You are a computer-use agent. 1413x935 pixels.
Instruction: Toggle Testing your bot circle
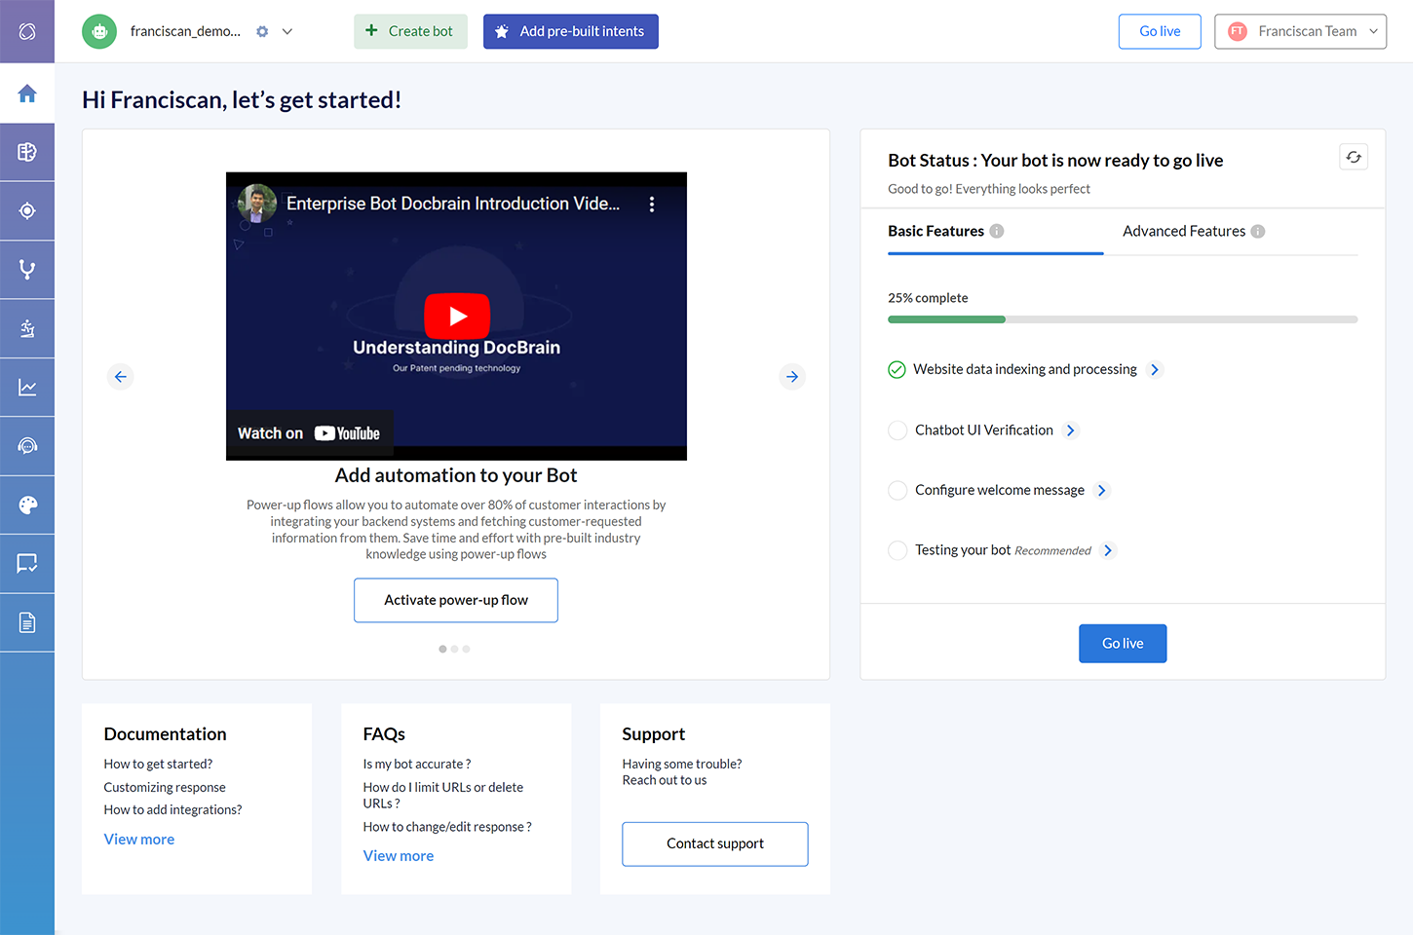pos(897,551)
